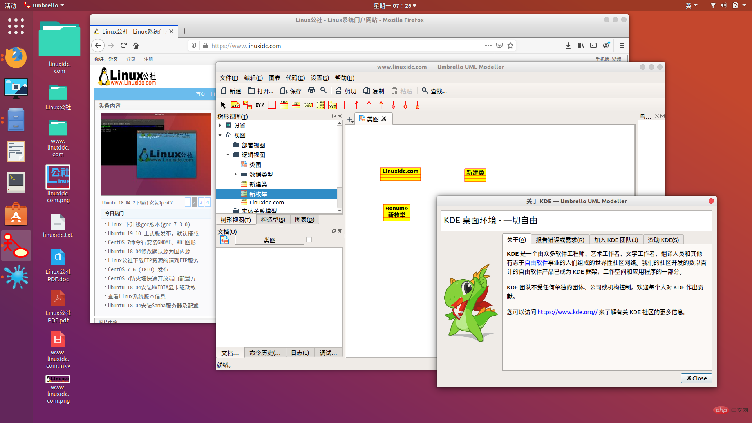Select the Linuxidc.com class on canvas
The width and height of the screenshot is (752, 423).
click(x=400, y=174)
